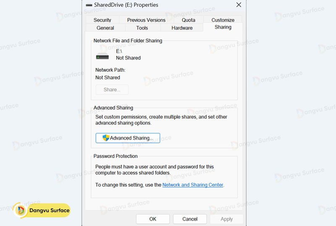Click the Apply button
Screen dimensions: 336x226
coord(226,219)
